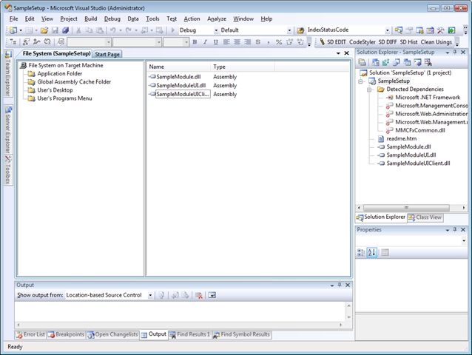The width and height of the screenshot is (472, 355).
Task: Switch to the Start Page tab
Action: click(107, 54)
